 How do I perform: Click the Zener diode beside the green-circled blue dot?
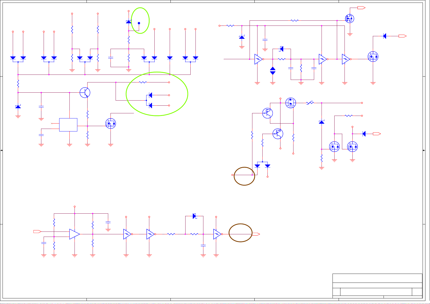[129, 22]
